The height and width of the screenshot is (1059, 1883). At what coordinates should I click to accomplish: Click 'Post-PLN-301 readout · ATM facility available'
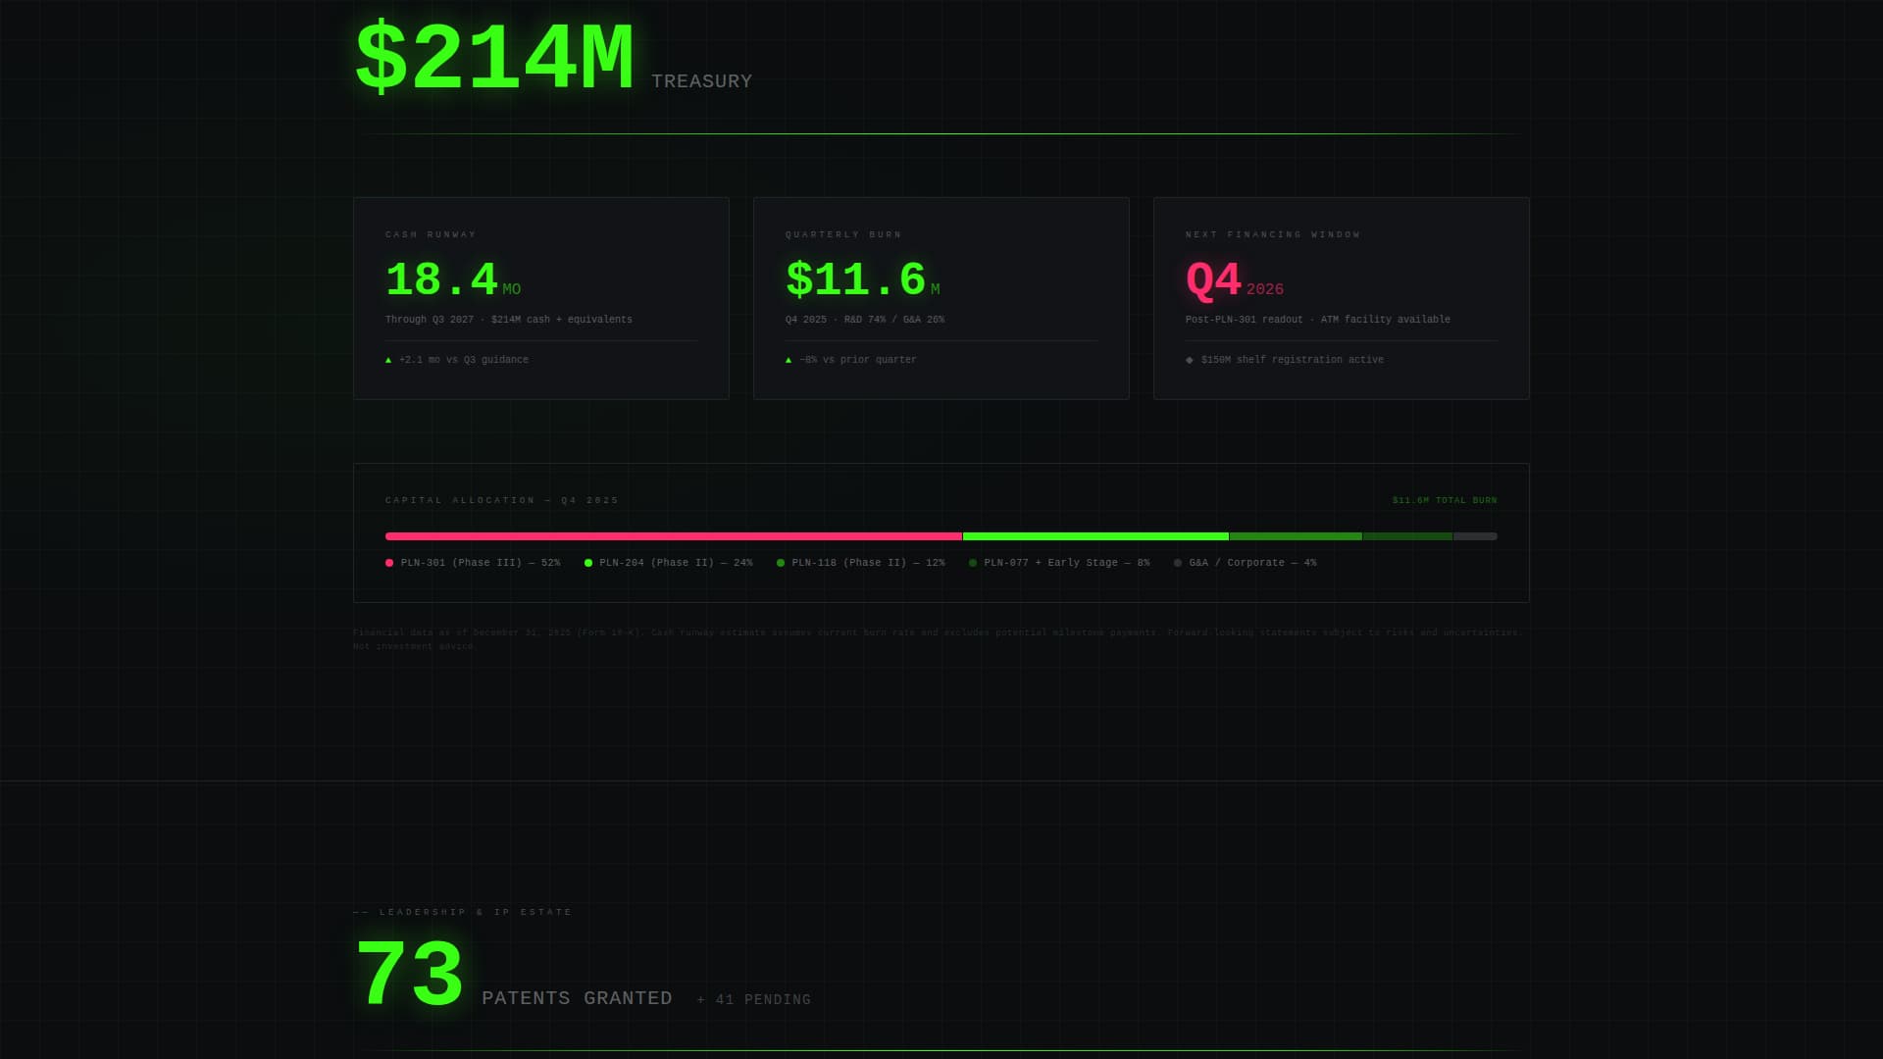coord(1318,320)
